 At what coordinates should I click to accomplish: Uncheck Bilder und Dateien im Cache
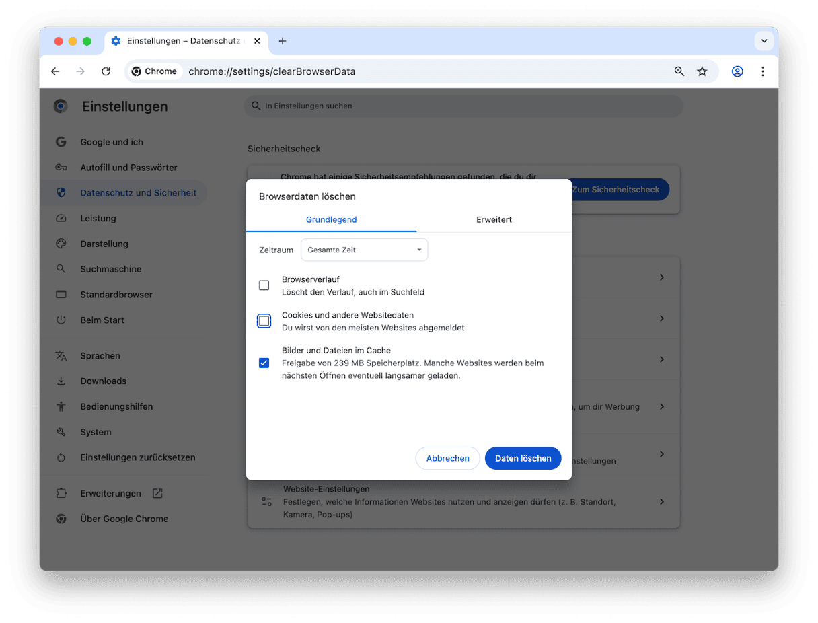click(x=264, y=363)
